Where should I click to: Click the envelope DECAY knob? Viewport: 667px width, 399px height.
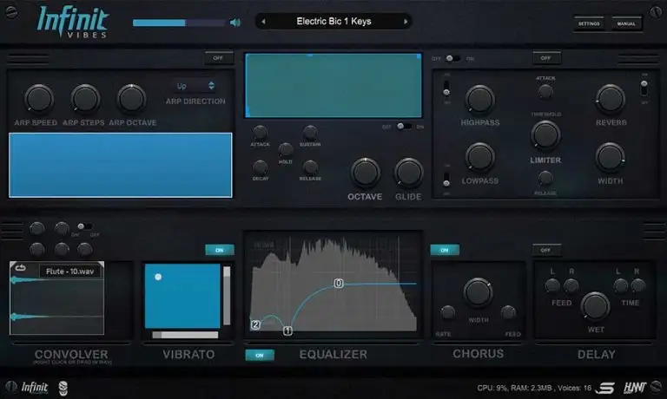point(260,167)
